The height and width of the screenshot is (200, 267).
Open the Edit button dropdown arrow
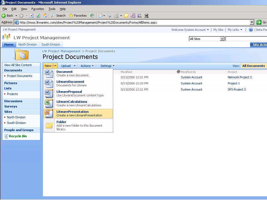121,16
